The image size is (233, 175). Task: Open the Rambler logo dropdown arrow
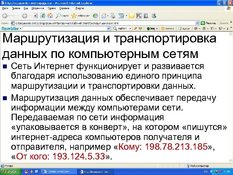20,29
